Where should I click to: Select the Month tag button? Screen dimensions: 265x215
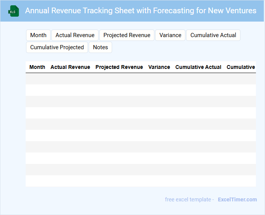pos(38,35)
